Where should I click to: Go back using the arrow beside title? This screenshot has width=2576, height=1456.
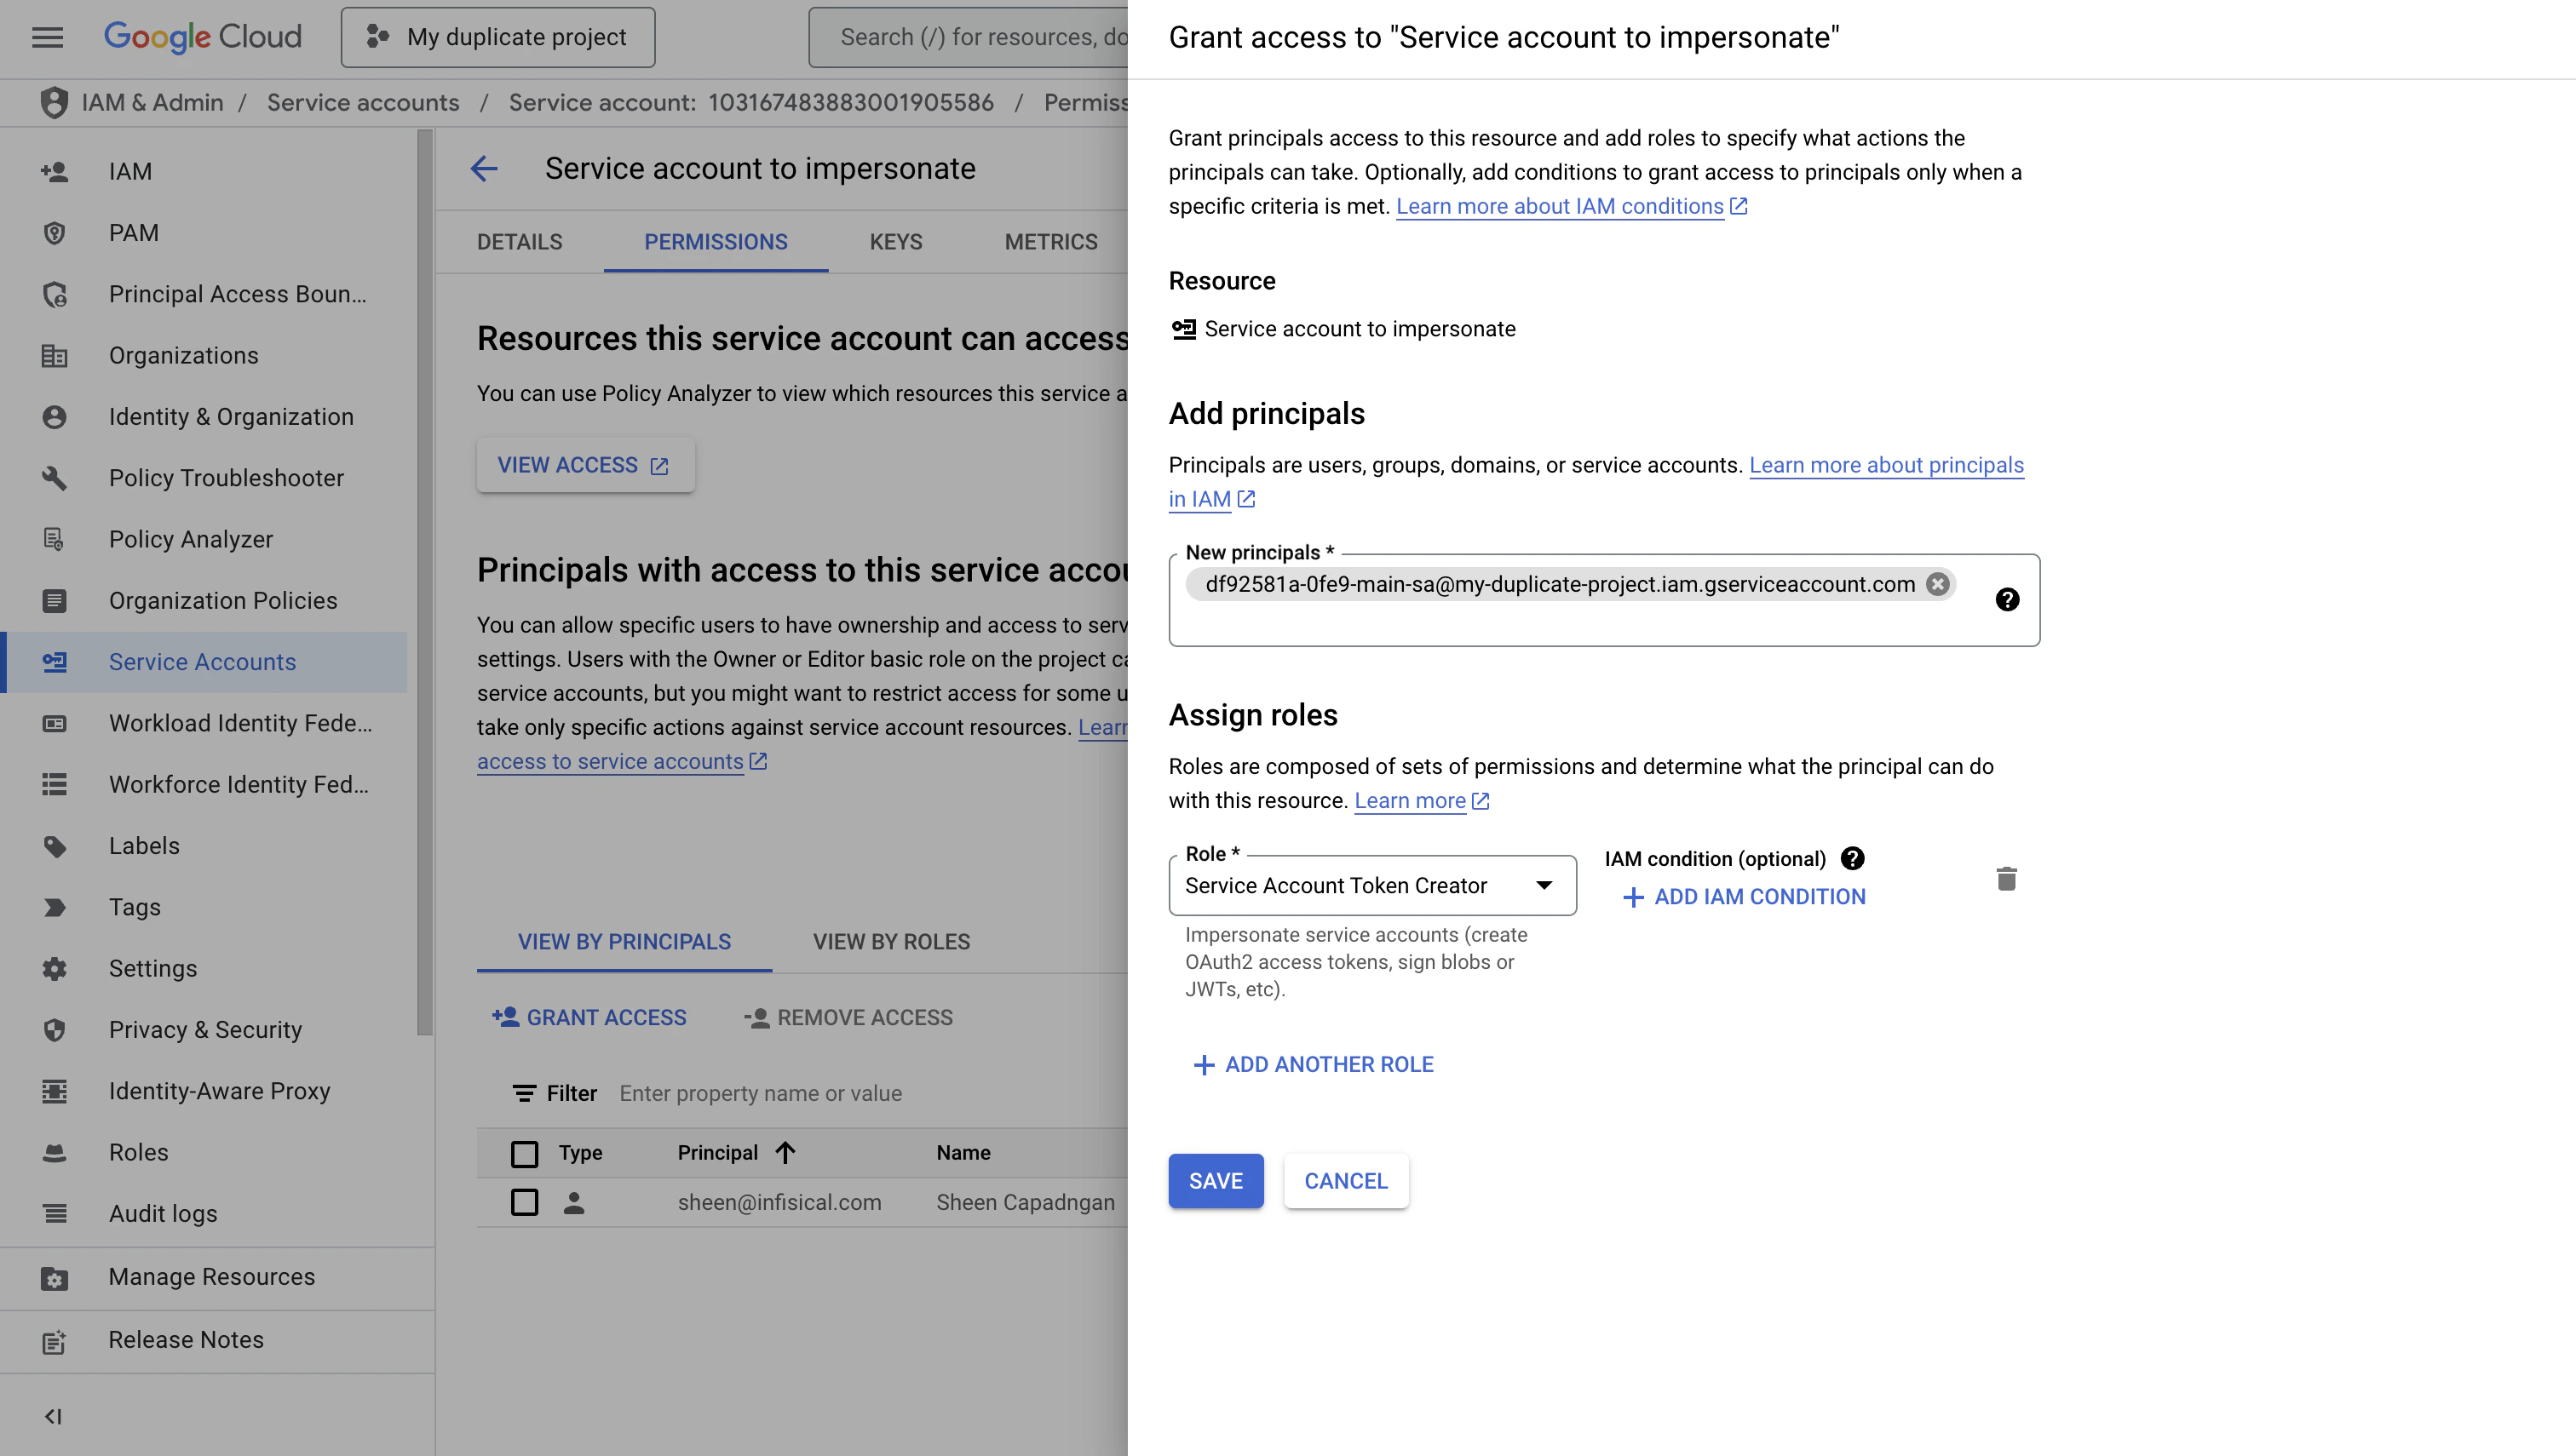click(x=484, y=169)
